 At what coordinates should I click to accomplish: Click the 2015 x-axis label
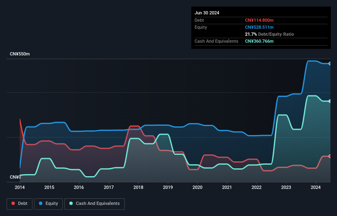click(49, 187)
